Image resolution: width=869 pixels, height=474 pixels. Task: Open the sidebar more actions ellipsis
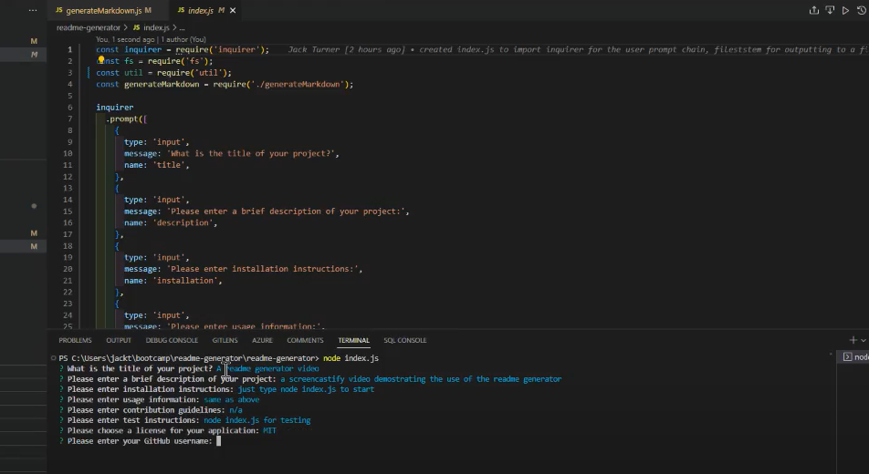tap(32, 10)
